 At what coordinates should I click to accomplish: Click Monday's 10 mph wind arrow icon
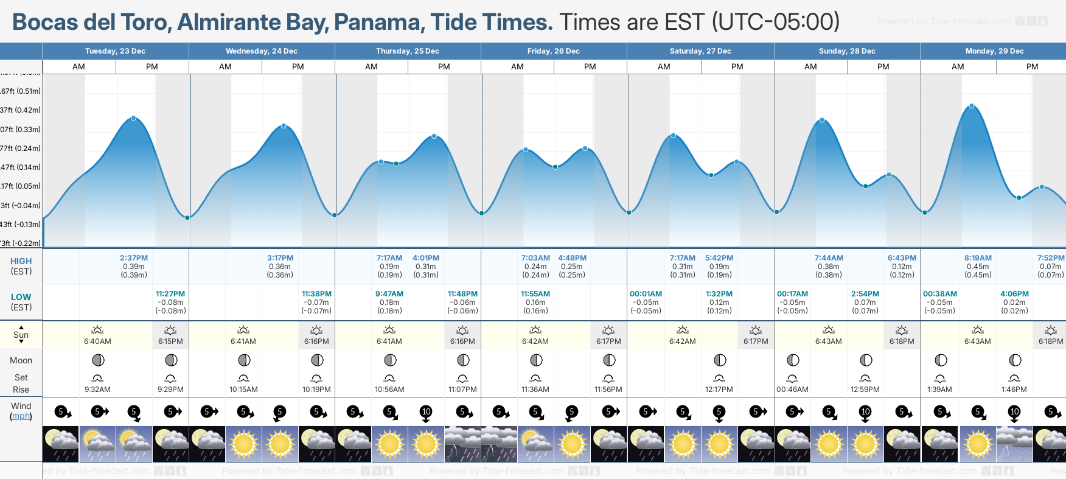coord(1014,413)
